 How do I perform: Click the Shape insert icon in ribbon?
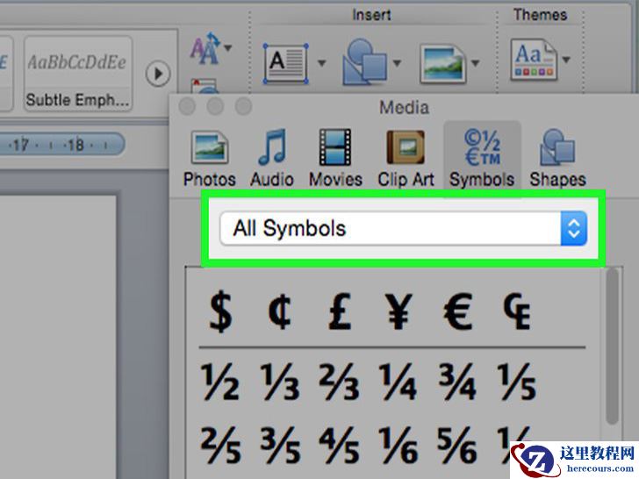coord(365,62)
